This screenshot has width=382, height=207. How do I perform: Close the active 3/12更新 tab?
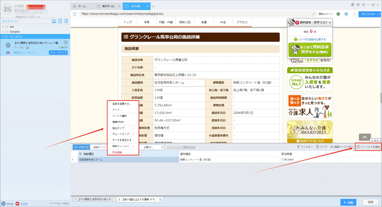148,6
